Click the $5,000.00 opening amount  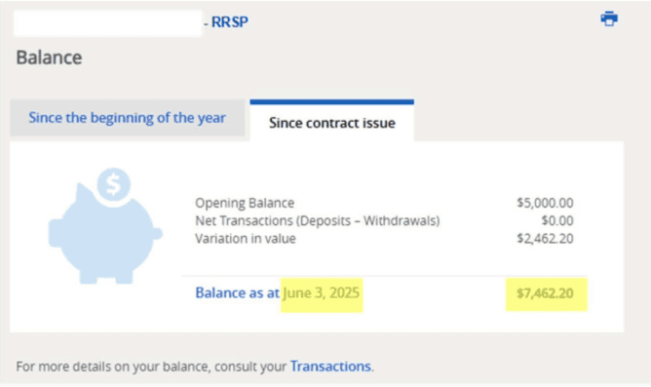[x=545, y=203]
